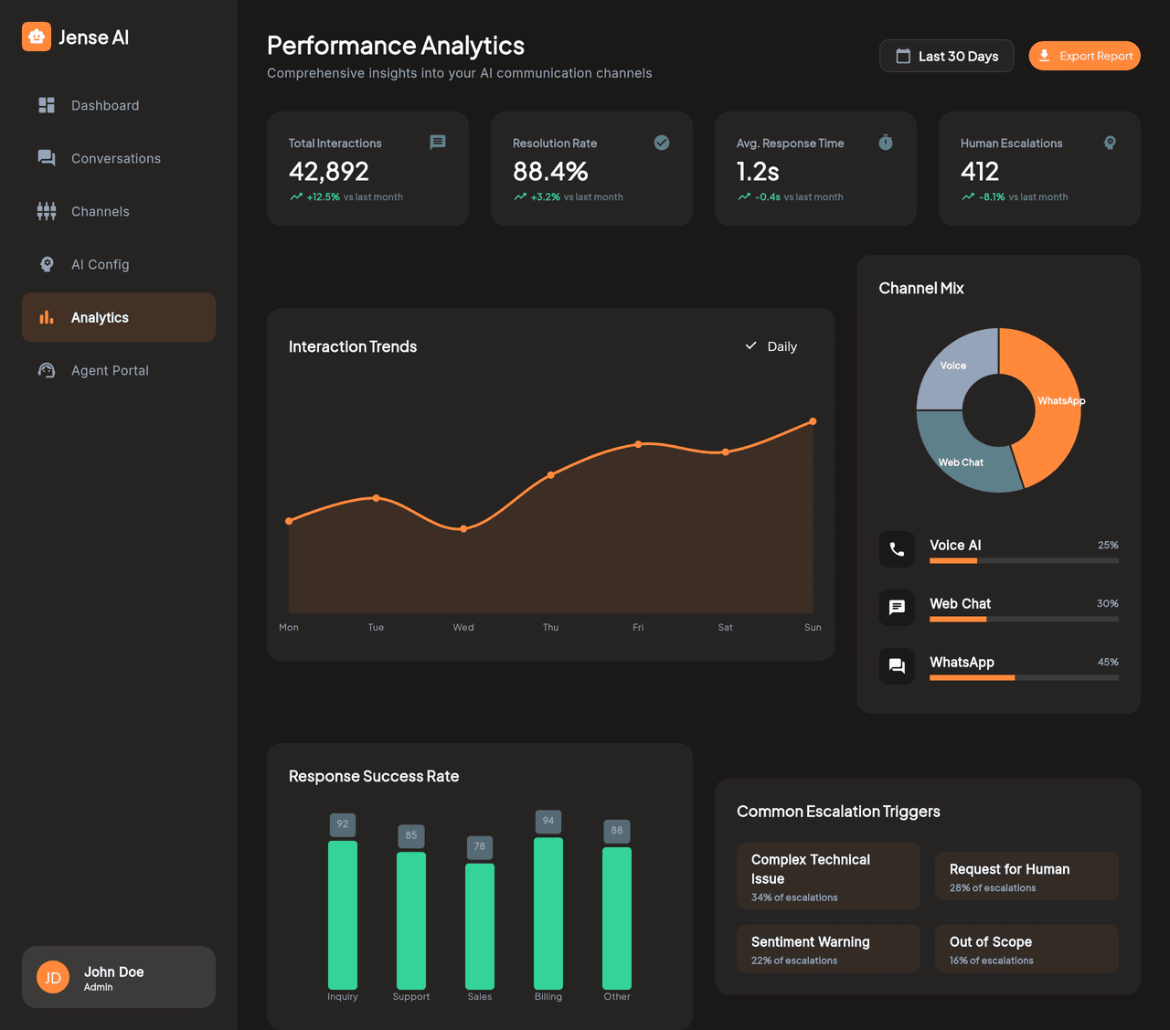Open the John Doe admin profile card
This screenshot has height=1030, width=1170.
click(x=118, y=976)
